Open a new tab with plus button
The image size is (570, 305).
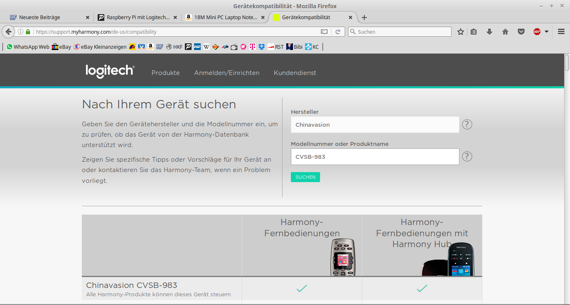364,17
